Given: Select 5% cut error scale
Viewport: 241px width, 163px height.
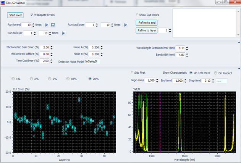Looking at the screenshot, I should 50,79.
